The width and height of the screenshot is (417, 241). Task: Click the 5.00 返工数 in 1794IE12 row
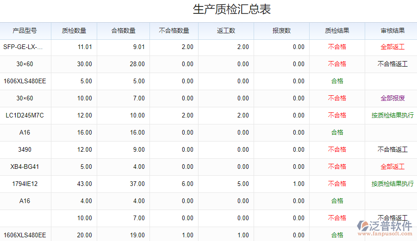243,184
